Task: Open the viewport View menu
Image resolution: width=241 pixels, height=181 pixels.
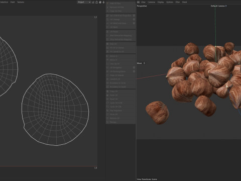Action: (143, 2)
